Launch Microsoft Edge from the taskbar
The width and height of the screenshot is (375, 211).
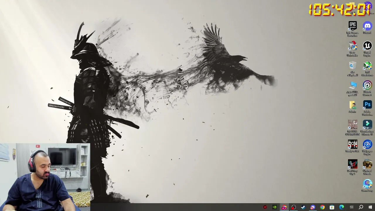[x=342, y=207]
